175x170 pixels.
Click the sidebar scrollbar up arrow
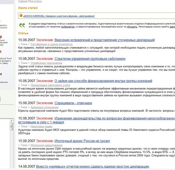click(x=11, y=121)
